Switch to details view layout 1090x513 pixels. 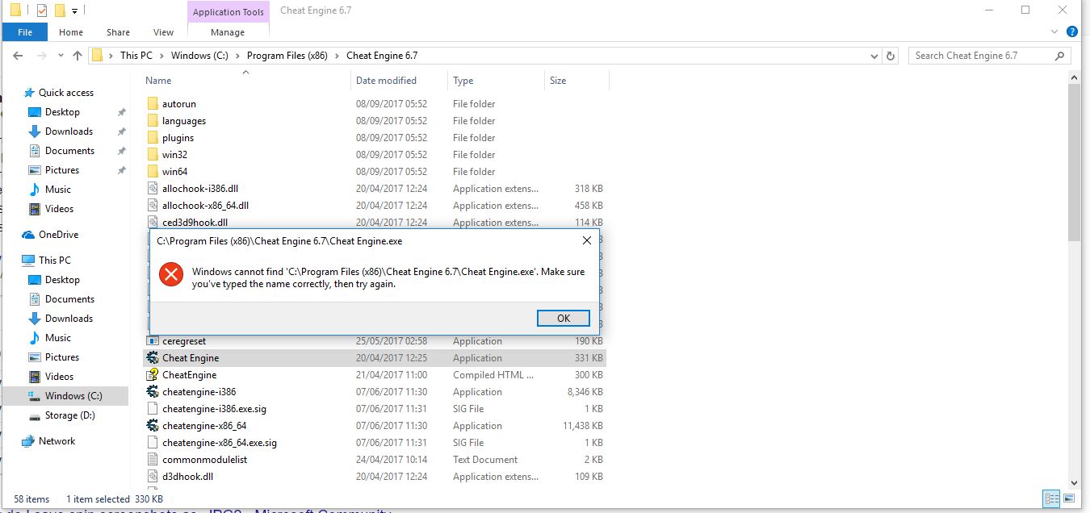click(1051, 498)
